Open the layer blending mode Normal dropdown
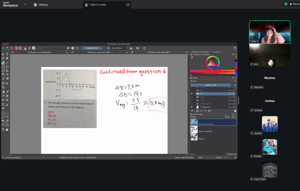 211,81
